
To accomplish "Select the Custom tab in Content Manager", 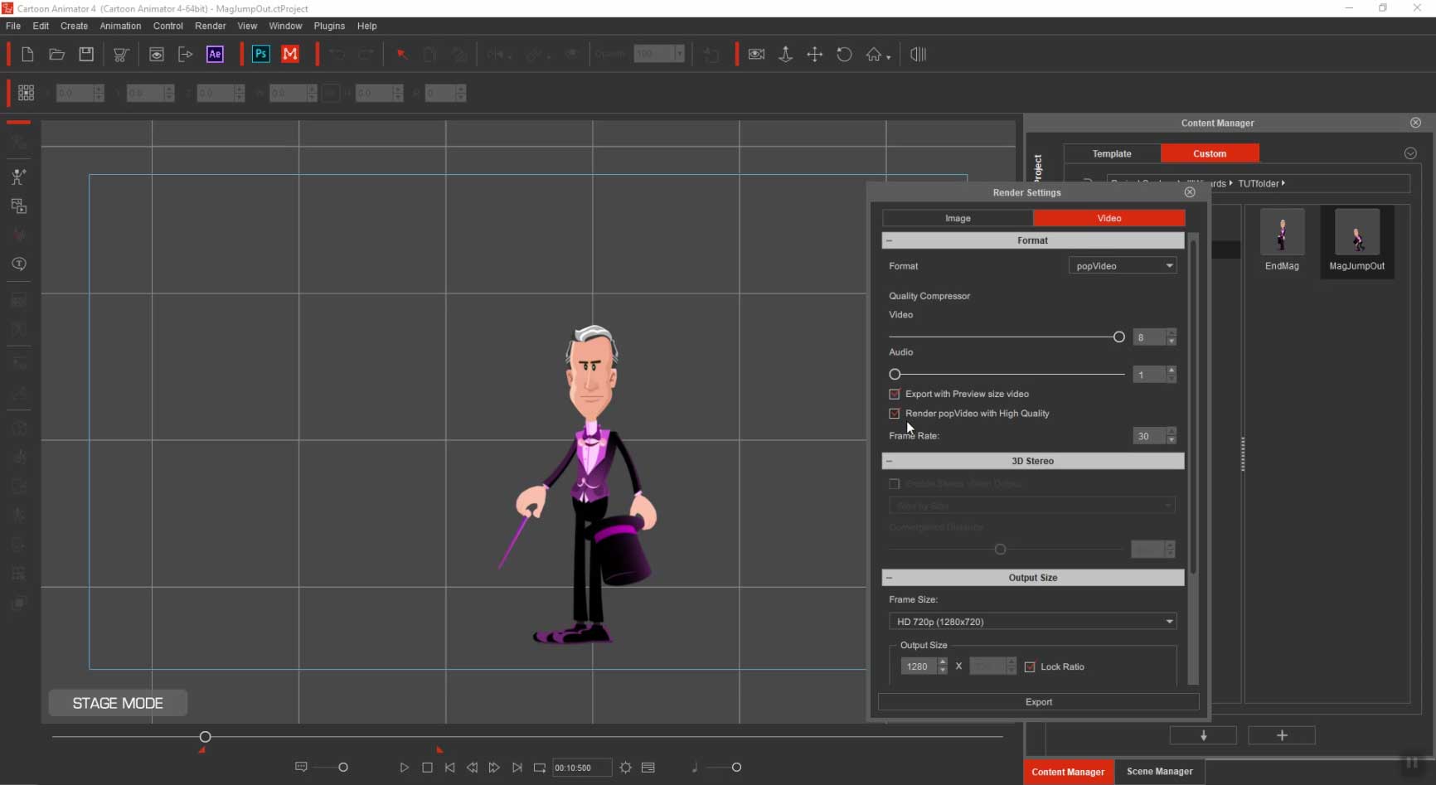I will (1210, 153).
